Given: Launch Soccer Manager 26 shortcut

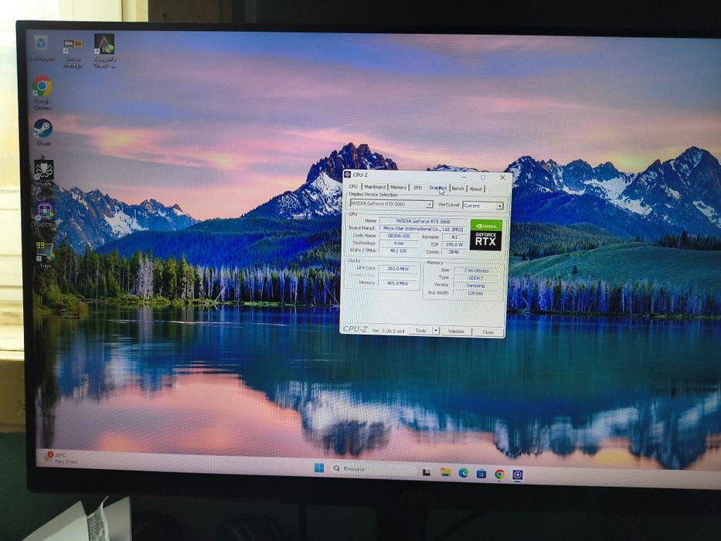Looking at the screenshot, I should coord(73,53).
